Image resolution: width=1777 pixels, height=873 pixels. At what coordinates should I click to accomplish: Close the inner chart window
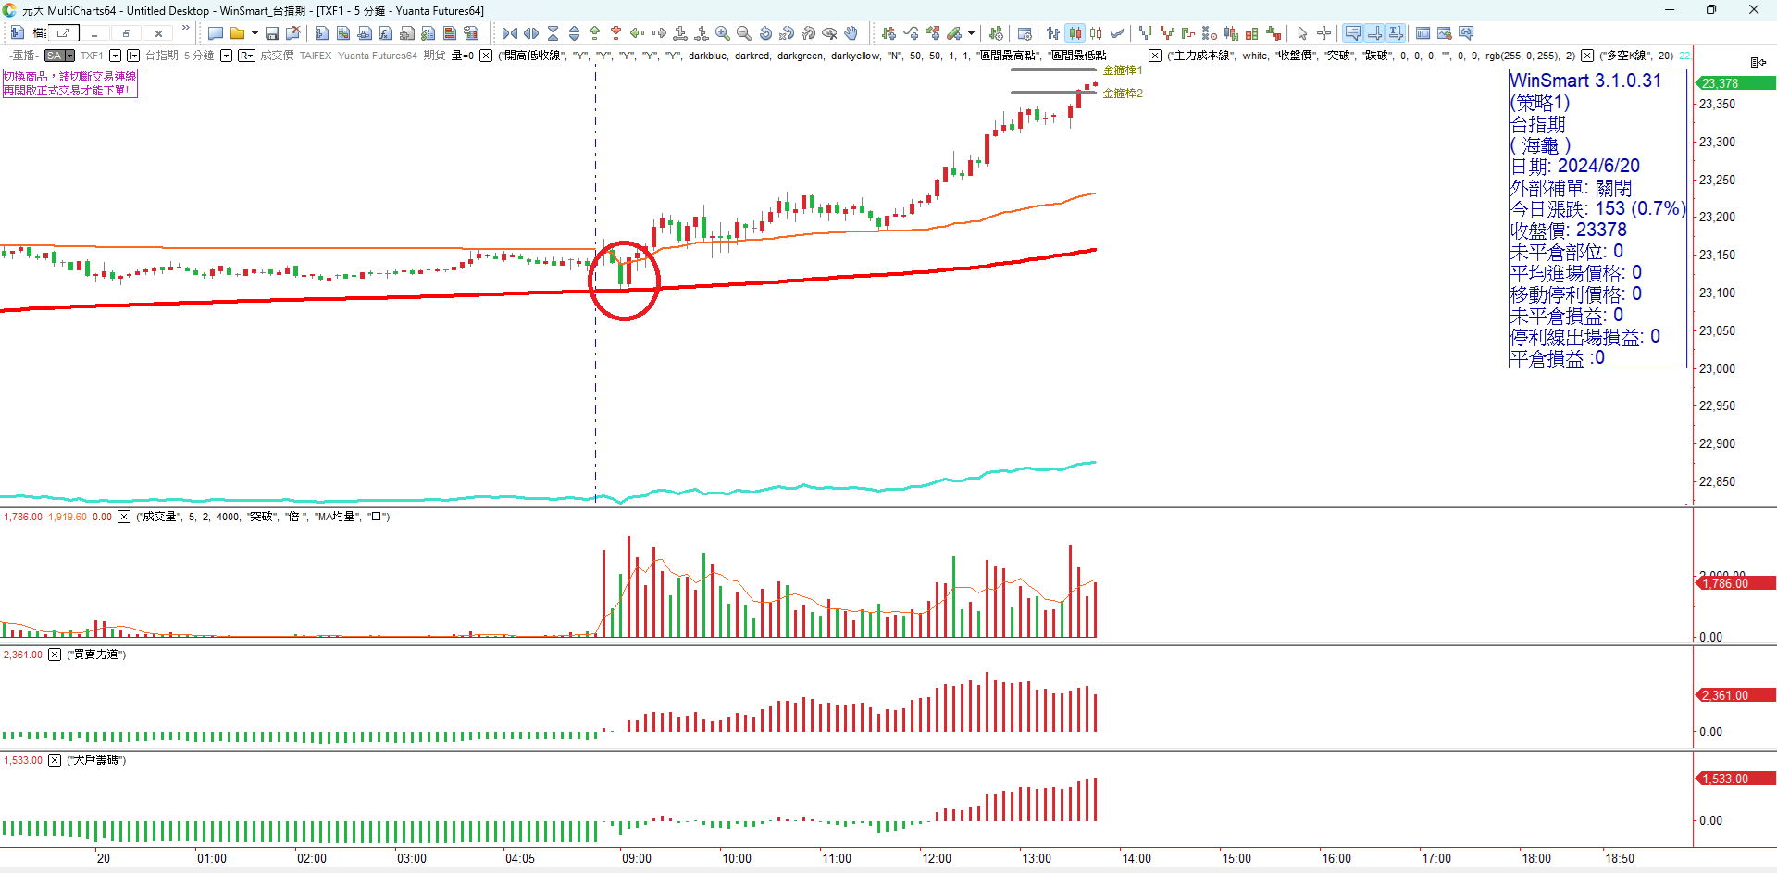coord(159,33)
